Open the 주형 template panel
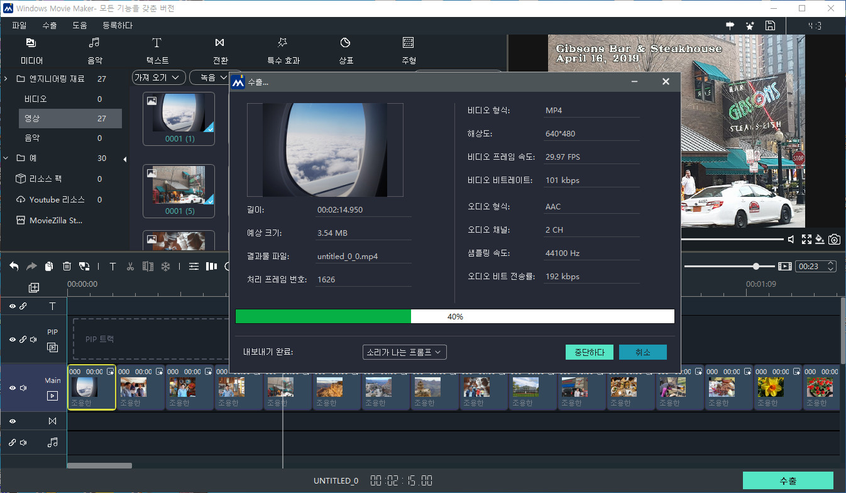The height and width of the screenshot is (493, 846). coord(409,51)
